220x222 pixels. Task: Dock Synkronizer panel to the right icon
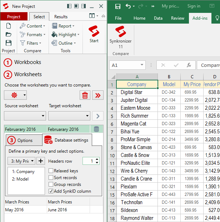pos(84,6)
